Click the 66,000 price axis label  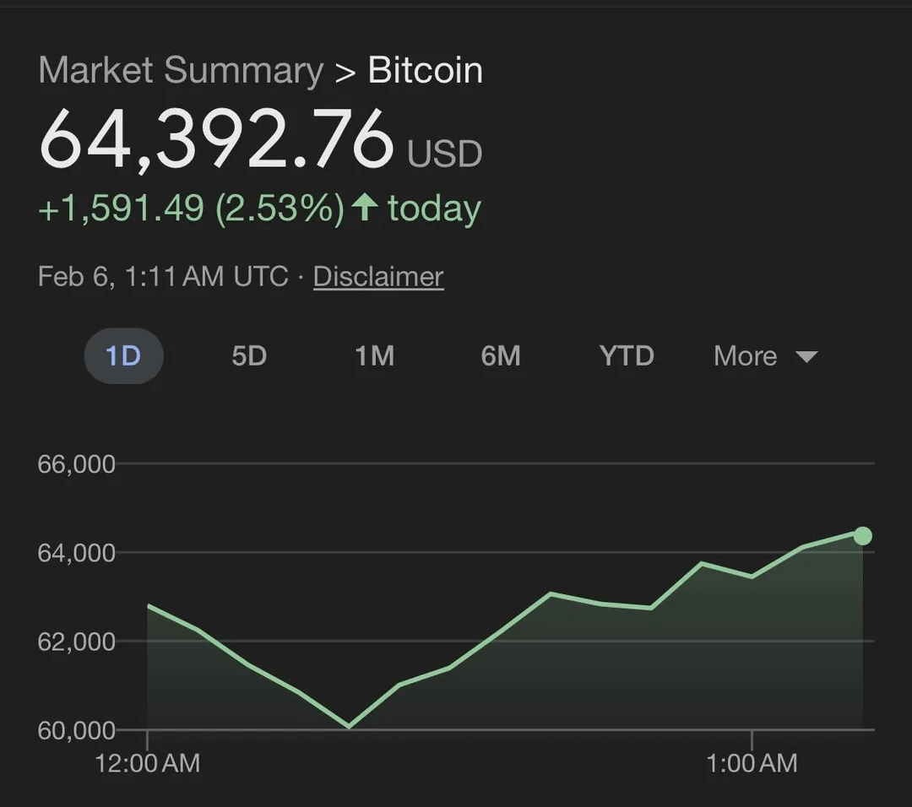[x=76, y=463]
